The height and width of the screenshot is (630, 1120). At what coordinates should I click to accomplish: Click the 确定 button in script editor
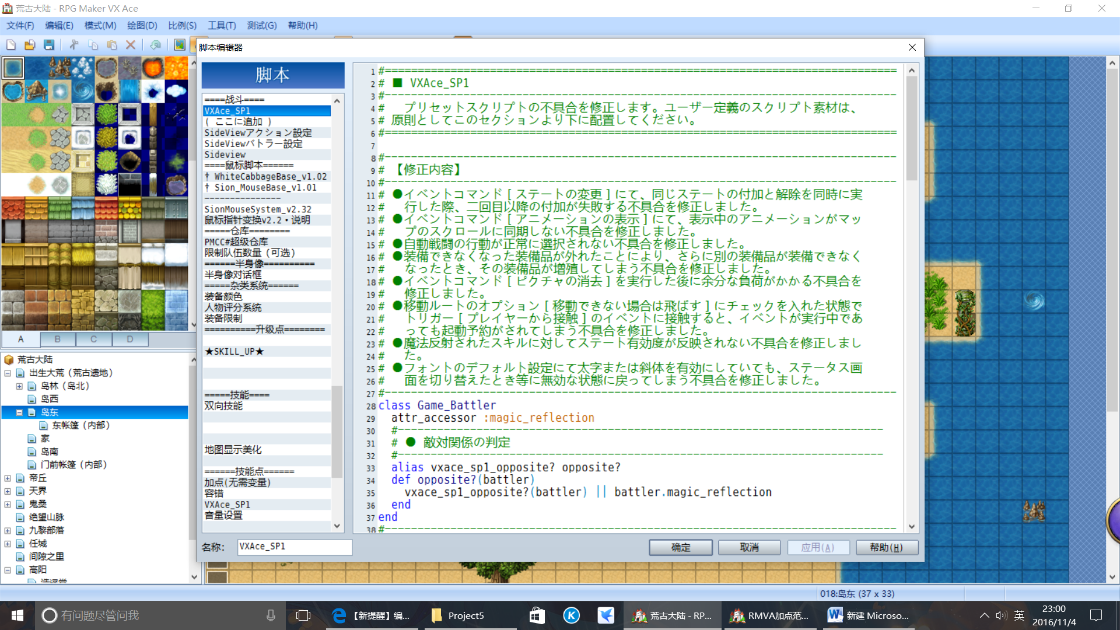[x=681, y=547]
